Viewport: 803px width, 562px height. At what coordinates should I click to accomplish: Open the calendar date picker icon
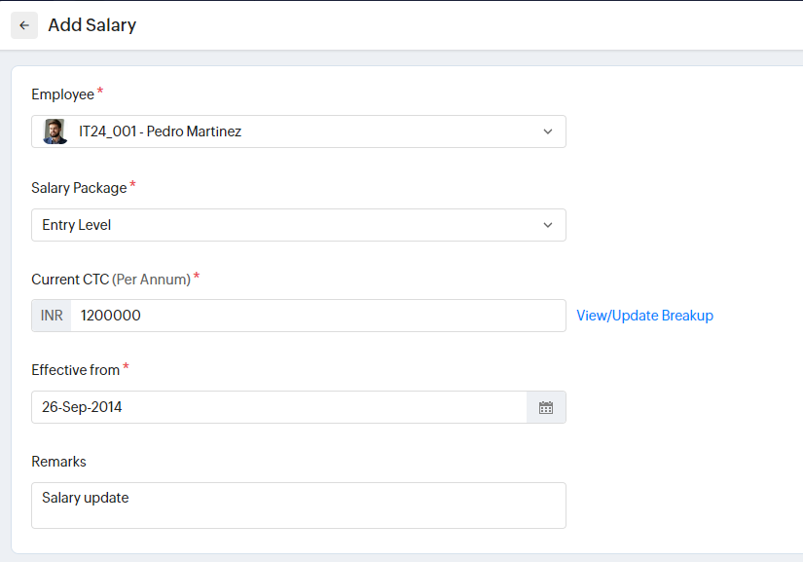point(546,408)
